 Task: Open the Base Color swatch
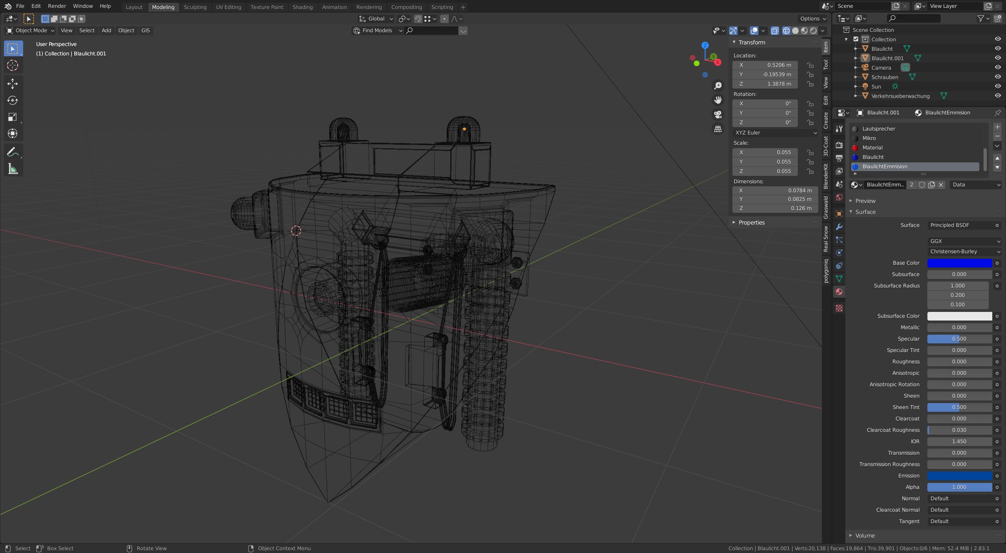coord(959,263)
